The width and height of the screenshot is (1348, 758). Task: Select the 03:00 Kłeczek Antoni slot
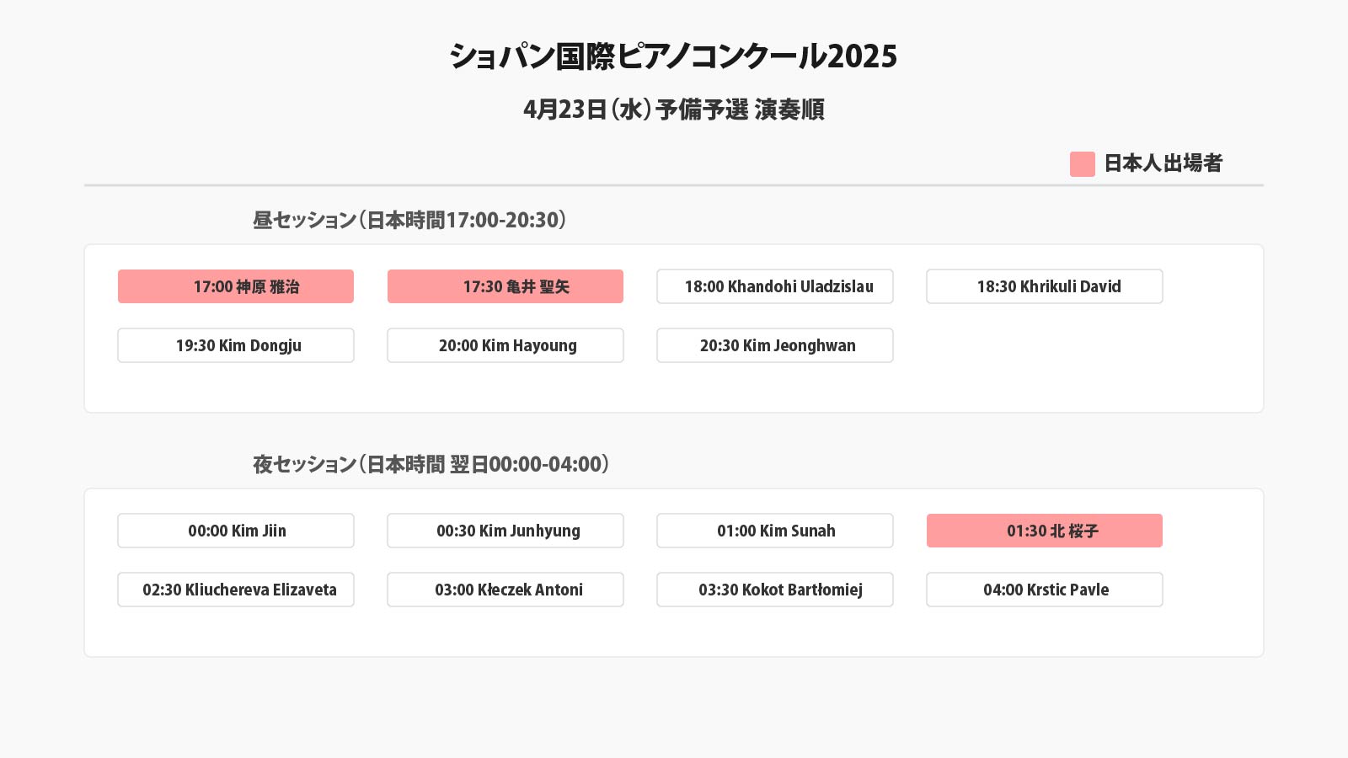(x=505, y=590)
